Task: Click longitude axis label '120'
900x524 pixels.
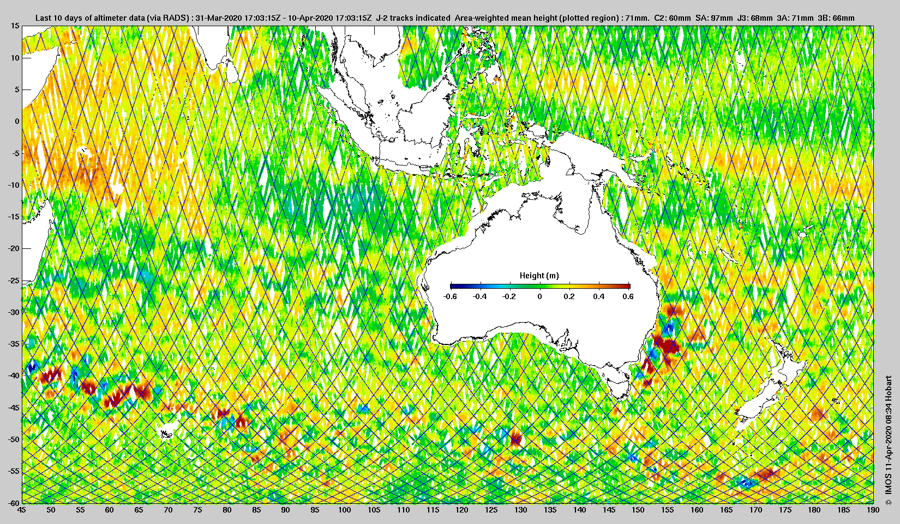Action: click(461, 510)
